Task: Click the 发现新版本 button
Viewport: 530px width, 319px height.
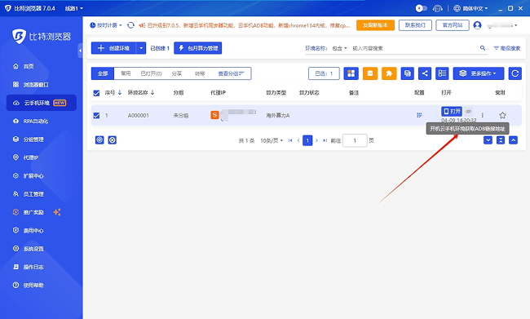Action: coord(375,25)
